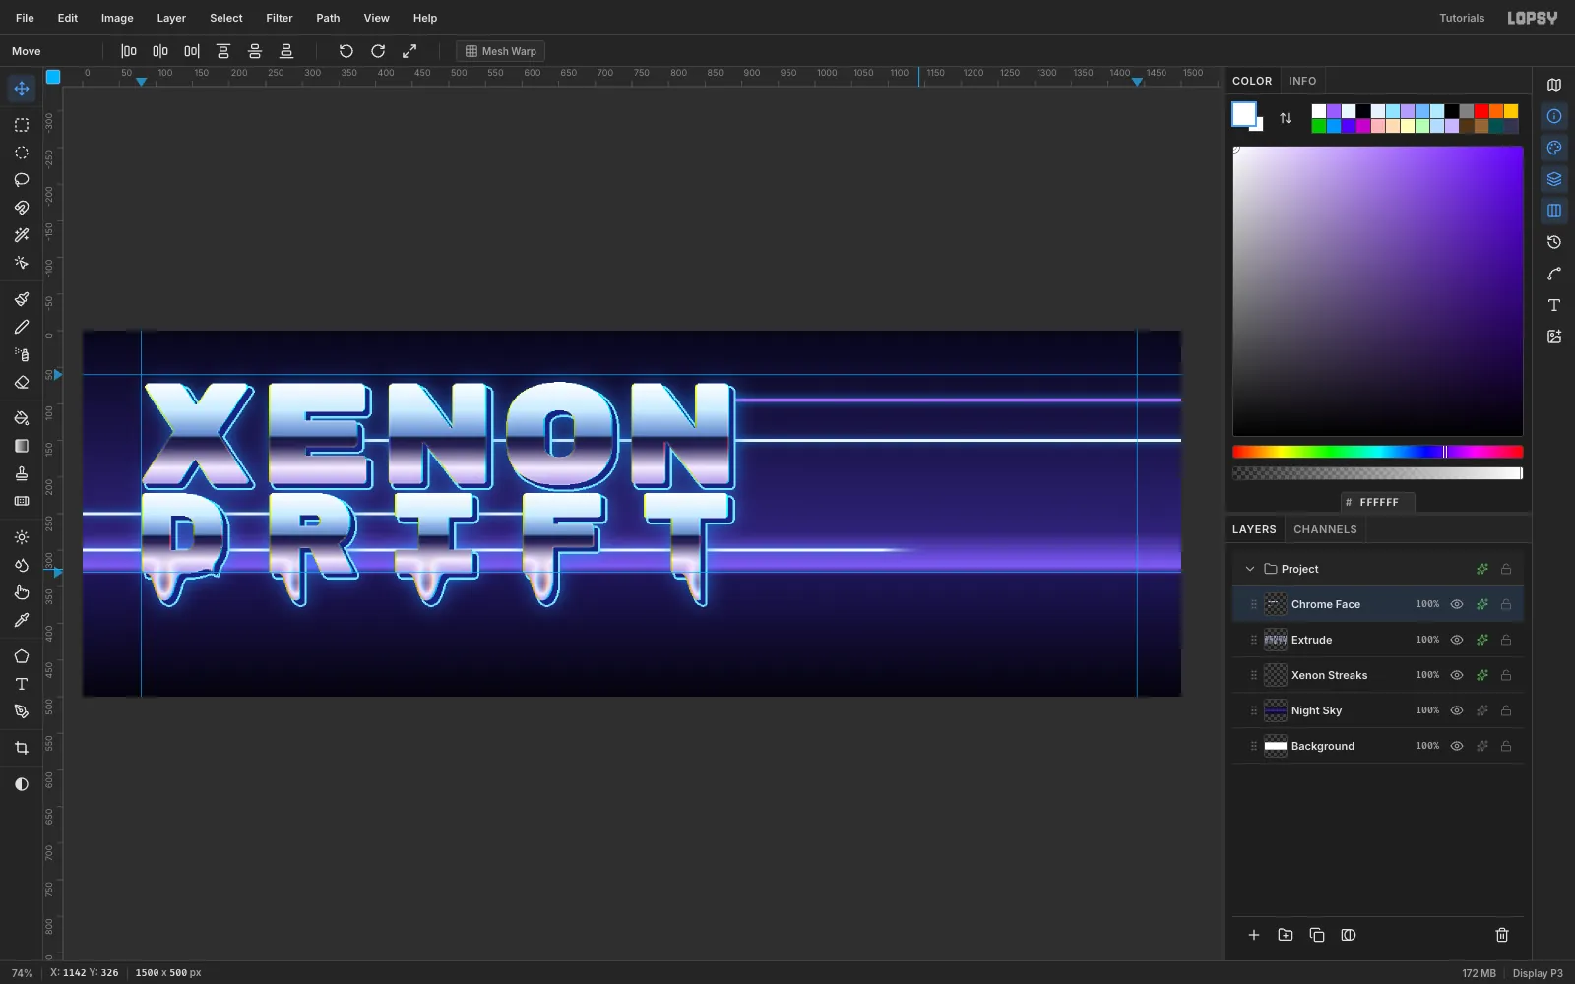Click Align Bottom Edges icon
Image resolution: width=1575 pixels, height=984 pixels.
(x=286, y=51)
